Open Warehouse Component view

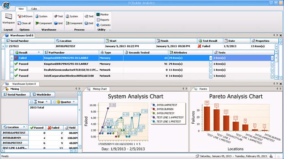pyautogui.click(x=43, y=23)
